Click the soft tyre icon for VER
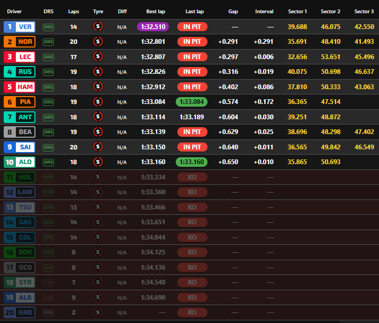 pos(97,26)
